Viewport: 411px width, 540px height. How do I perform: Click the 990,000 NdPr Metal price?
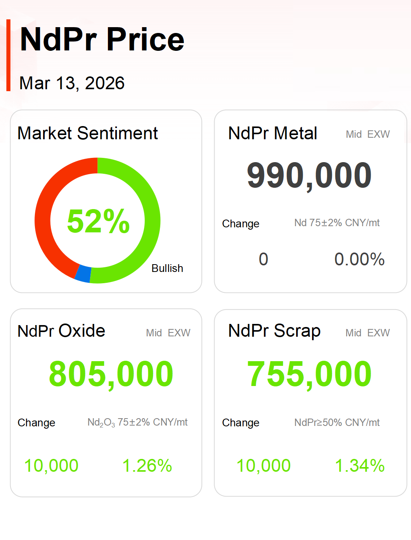pos(309,175)
